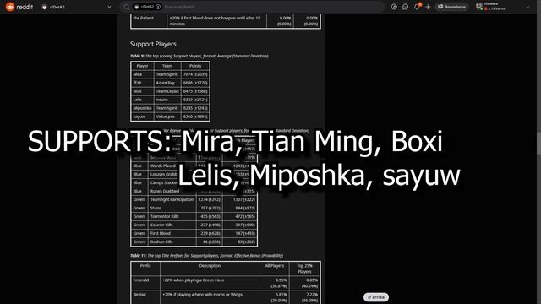Click the Ir arriba button
This screenshot has height=304, width=541.
pos(375,297)
